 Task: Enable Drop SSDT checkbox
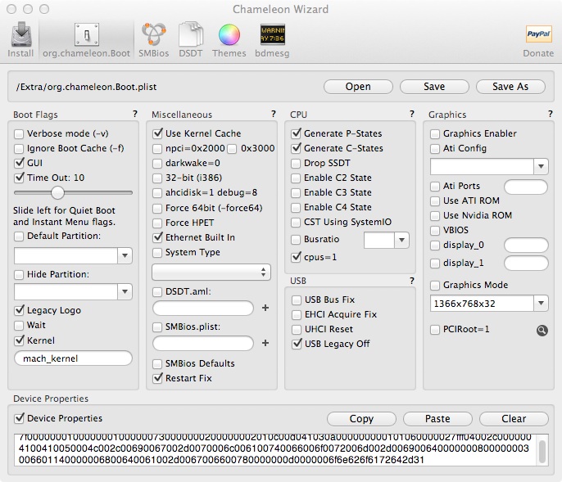(x=295, y=164)
